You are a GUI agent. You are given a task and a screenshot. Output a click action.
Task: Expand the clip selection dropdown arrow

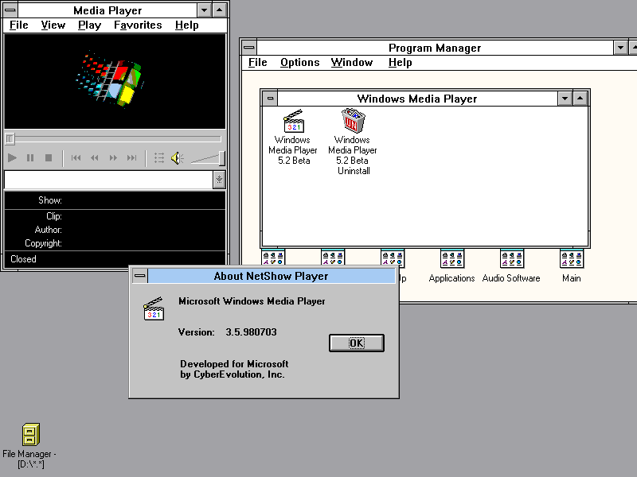(x=219, y=180)
